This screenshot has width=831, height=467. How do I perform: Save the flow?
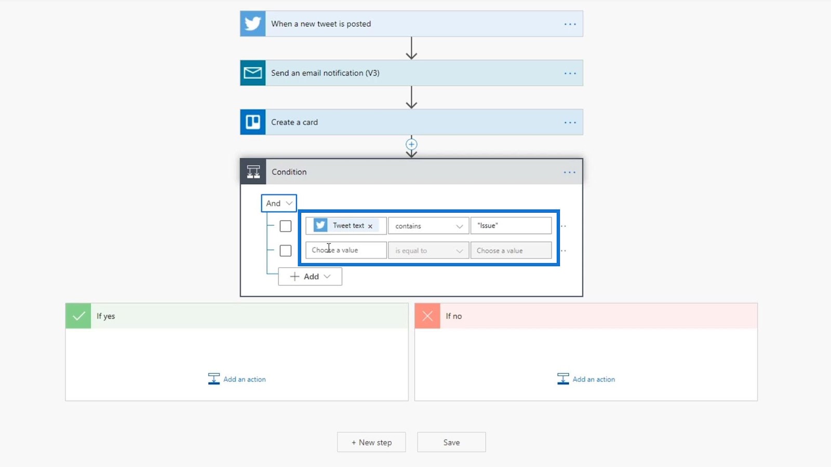(451, 442)
